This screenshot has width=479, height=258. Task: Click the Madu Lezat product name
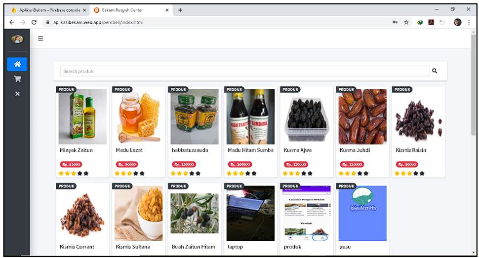[x=129, y=150]
